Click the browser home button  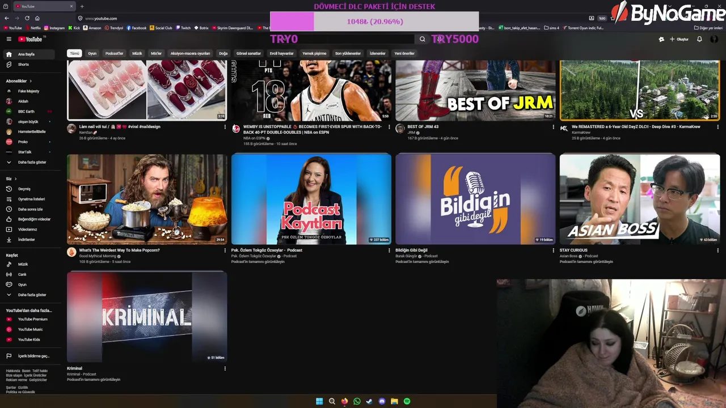[x=37, y=18]
